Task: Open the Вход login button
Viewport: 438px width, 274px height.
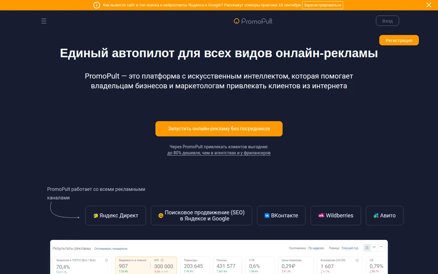Action: click(x=388, y=21)
